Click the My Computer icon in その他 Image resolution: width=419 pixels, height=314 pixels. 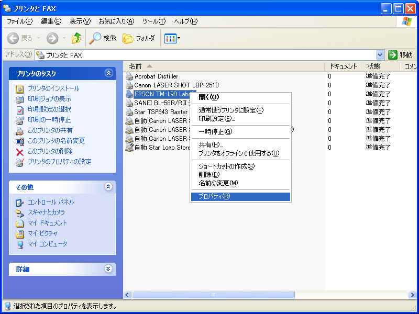20,244
